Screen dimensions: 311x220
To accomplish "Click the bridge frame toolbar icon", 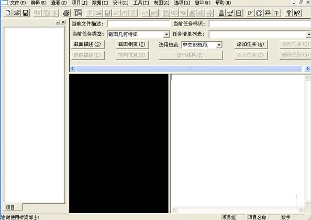I will [x=268, y=13].
